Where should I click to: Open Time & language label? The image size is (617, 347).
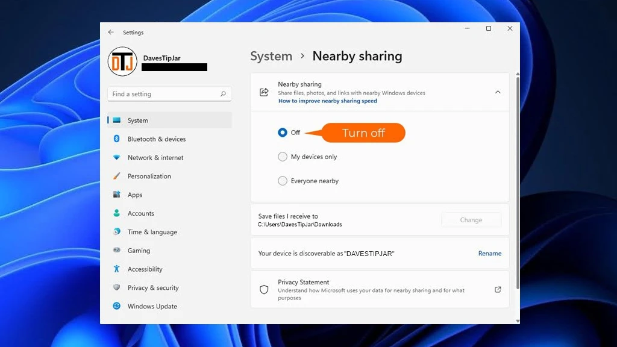(152, 232)
